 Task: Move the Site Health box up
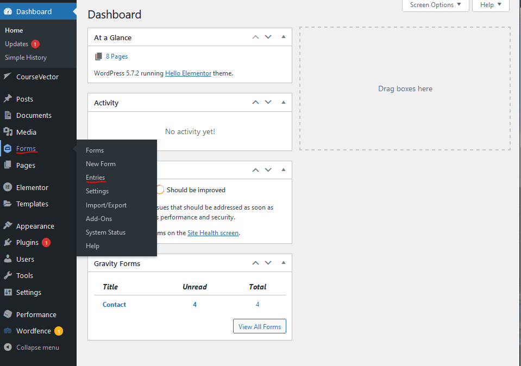pyautogui.click(x=255, y=170)
